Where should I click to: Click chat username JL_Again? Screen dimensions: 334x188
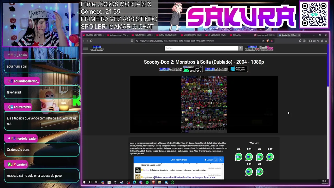(20, 55)
